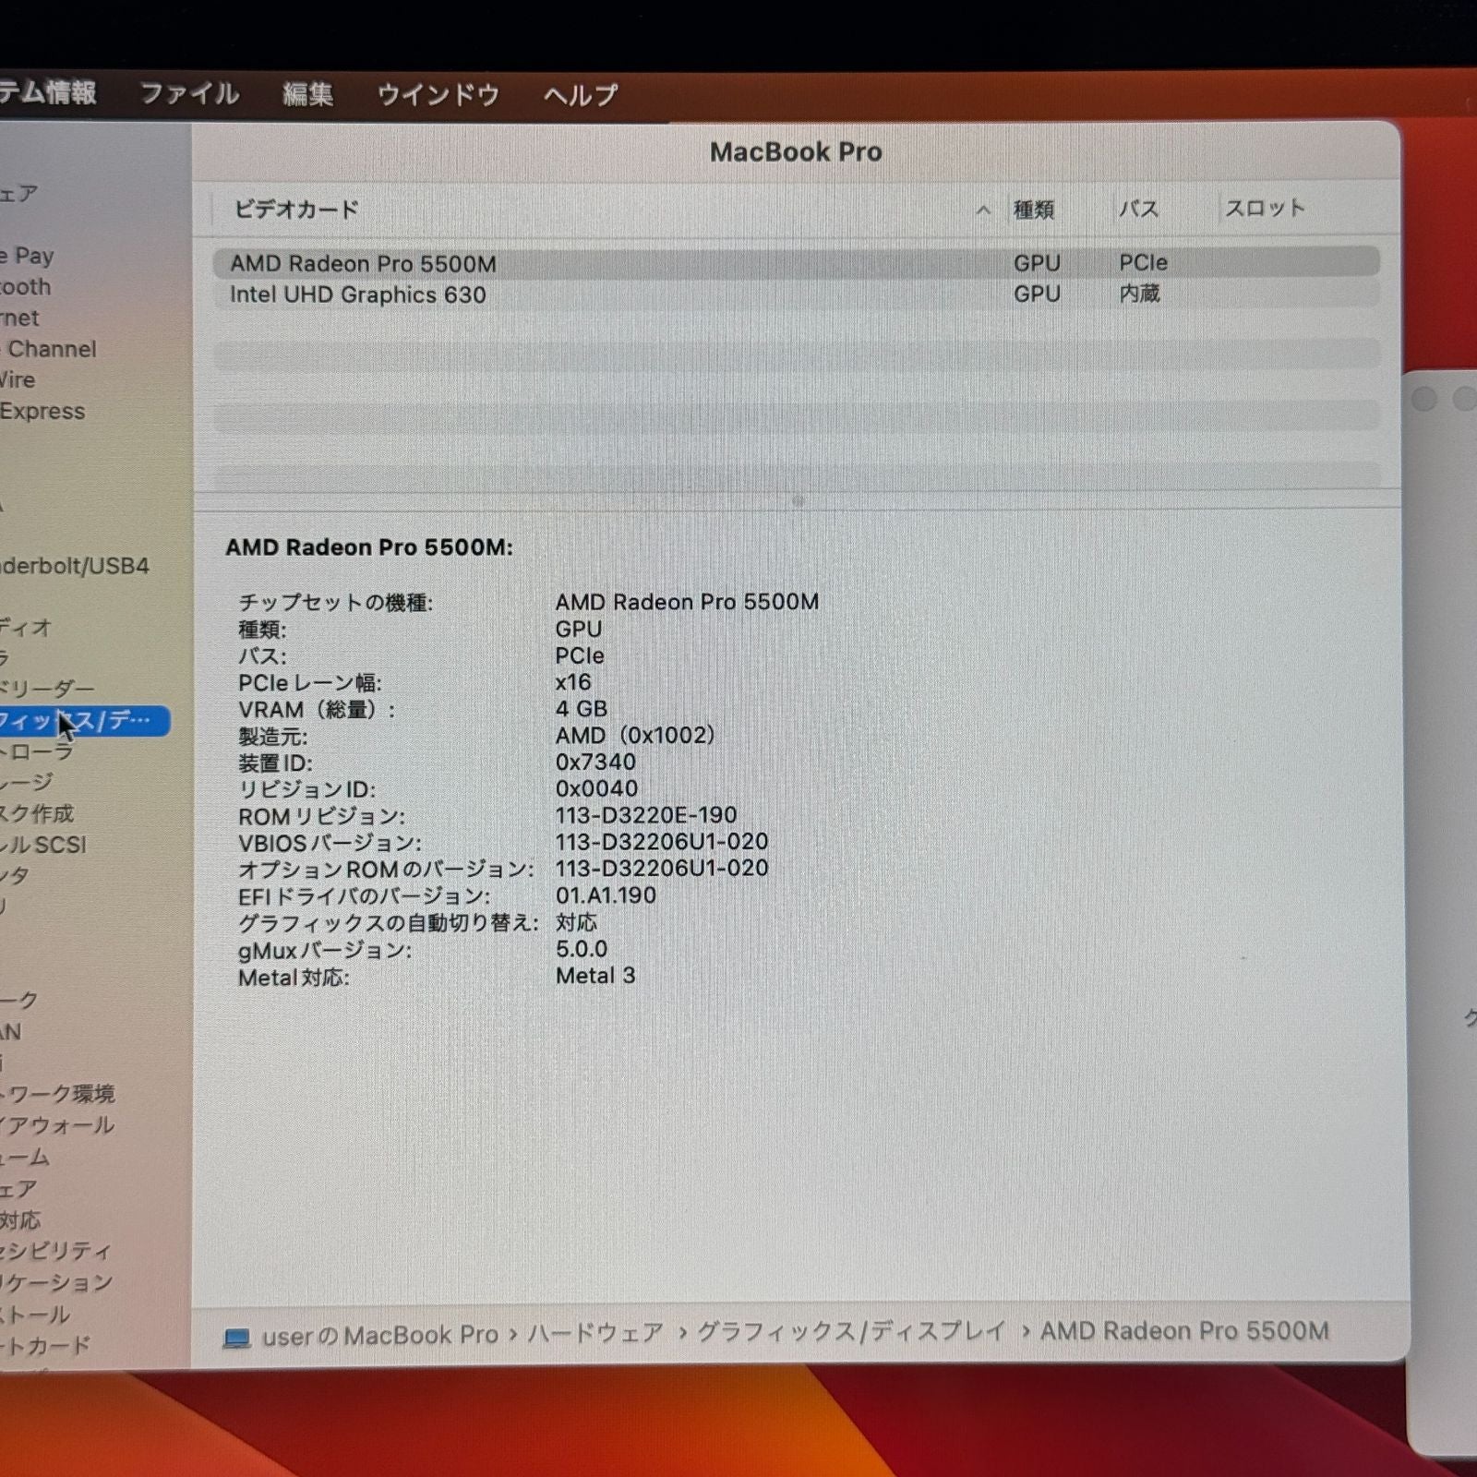Click VRAM value 4 GB
This screenshot has height=1477, width=1477.
pyautogui.click(x=582, y=709)
